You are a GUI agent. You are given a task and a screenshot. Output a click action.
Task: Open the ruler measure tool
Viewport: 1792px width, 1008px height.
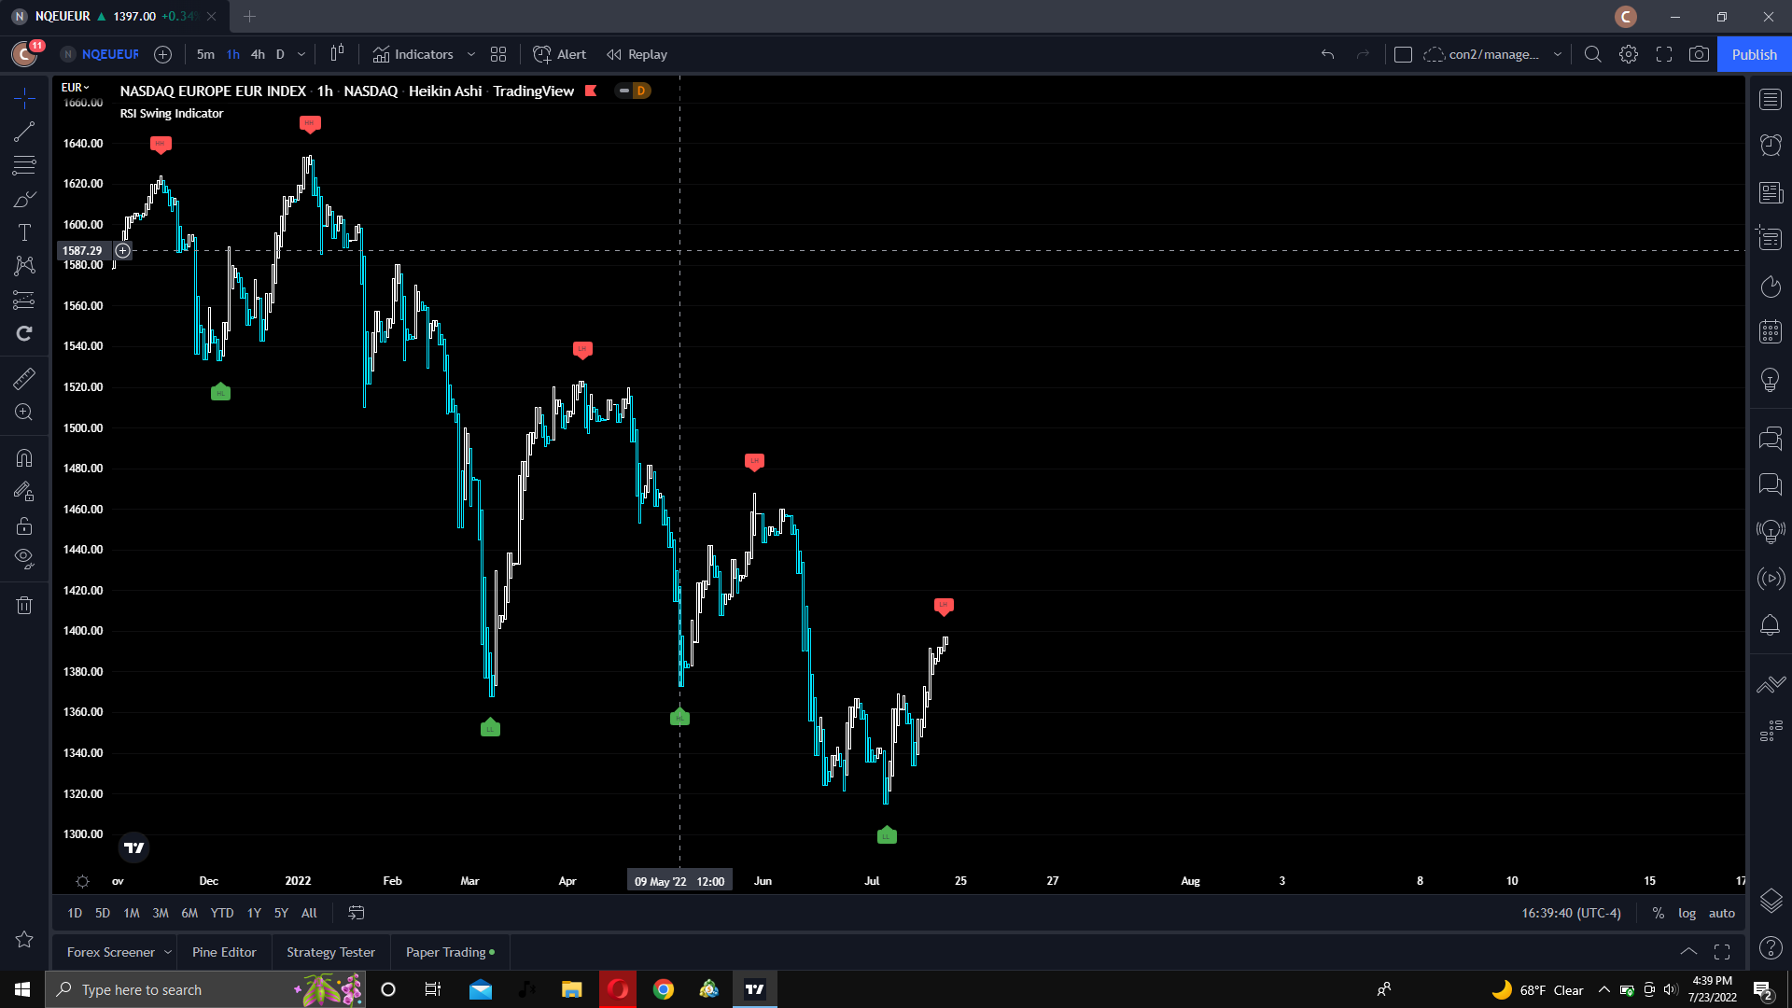point(24,378)
